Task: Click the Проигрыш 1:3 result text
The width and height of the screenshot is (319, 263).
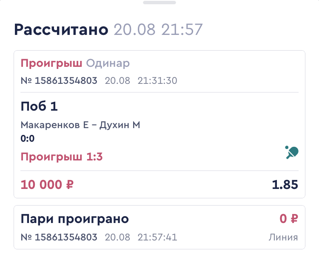Action: (62, 157)
